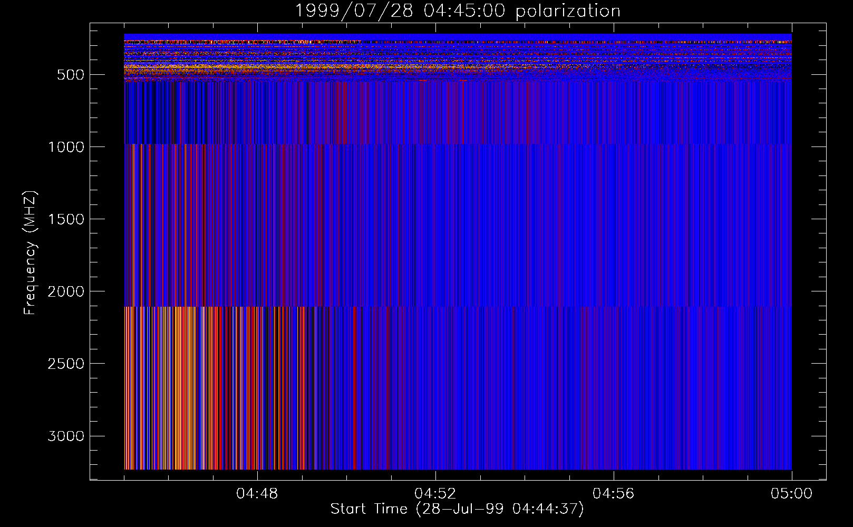Click the 04:52 time axis label
The image size is (853, 527).
(x=435, y=494)
